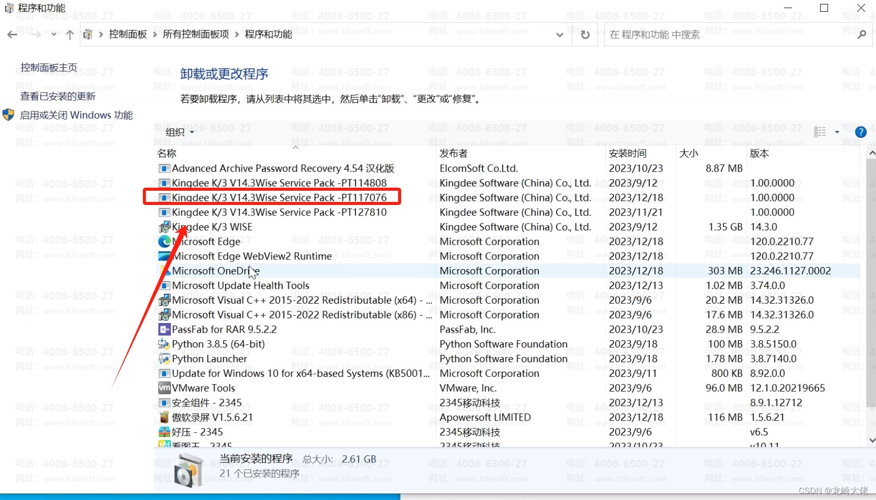Sort by the 大小 column header
The image size is (876, 500).
tap(689, 154)
